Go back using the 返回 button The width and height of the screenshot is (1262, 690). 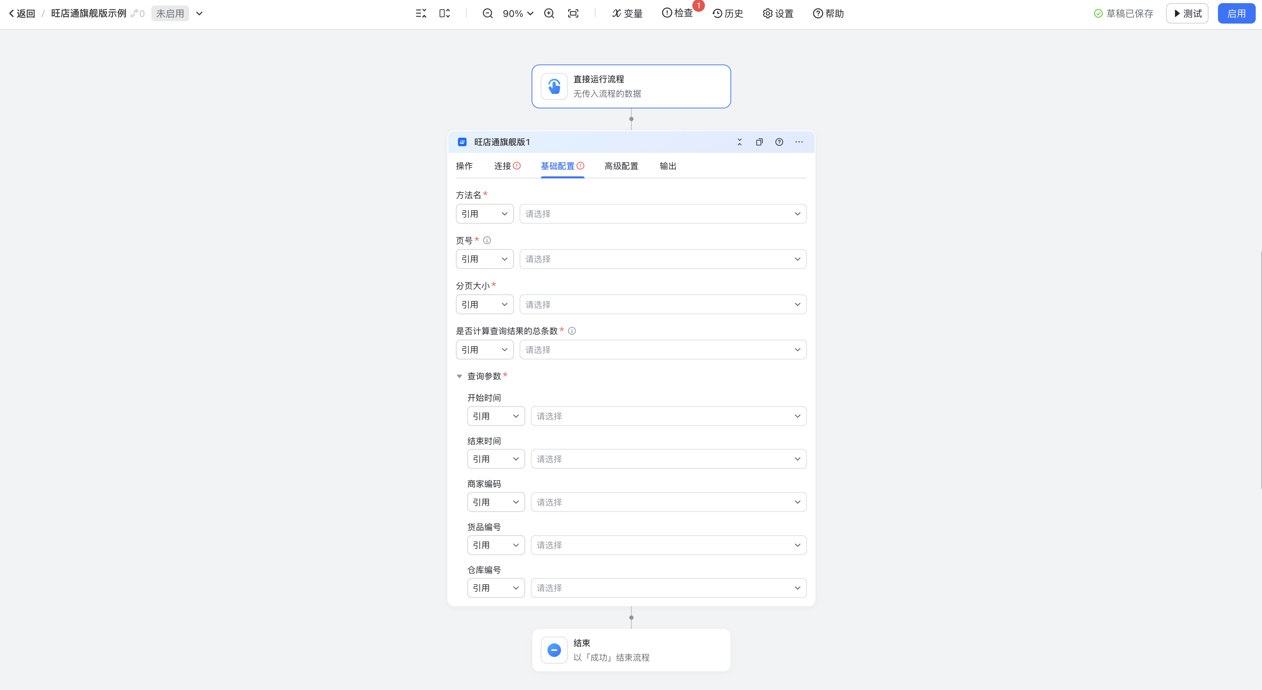[x=22, y=13]
